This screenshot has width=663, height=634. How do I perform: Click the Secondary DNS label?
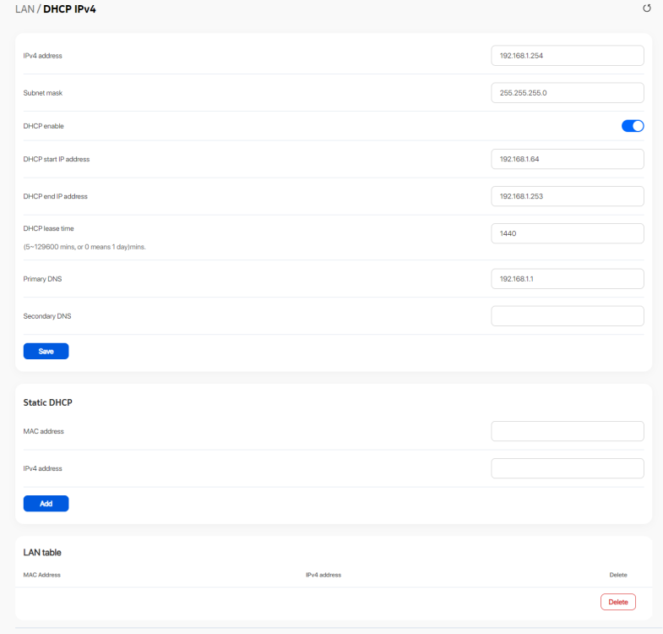tap(47, 316)
